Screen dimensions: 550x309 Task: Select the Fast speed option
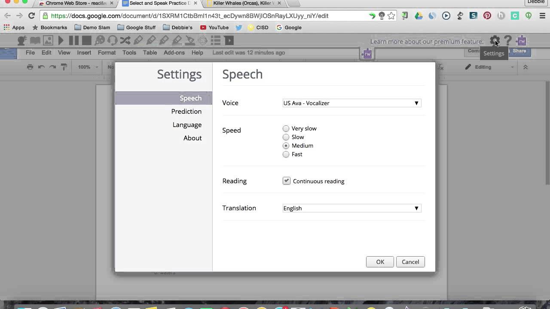pos(286,154)
